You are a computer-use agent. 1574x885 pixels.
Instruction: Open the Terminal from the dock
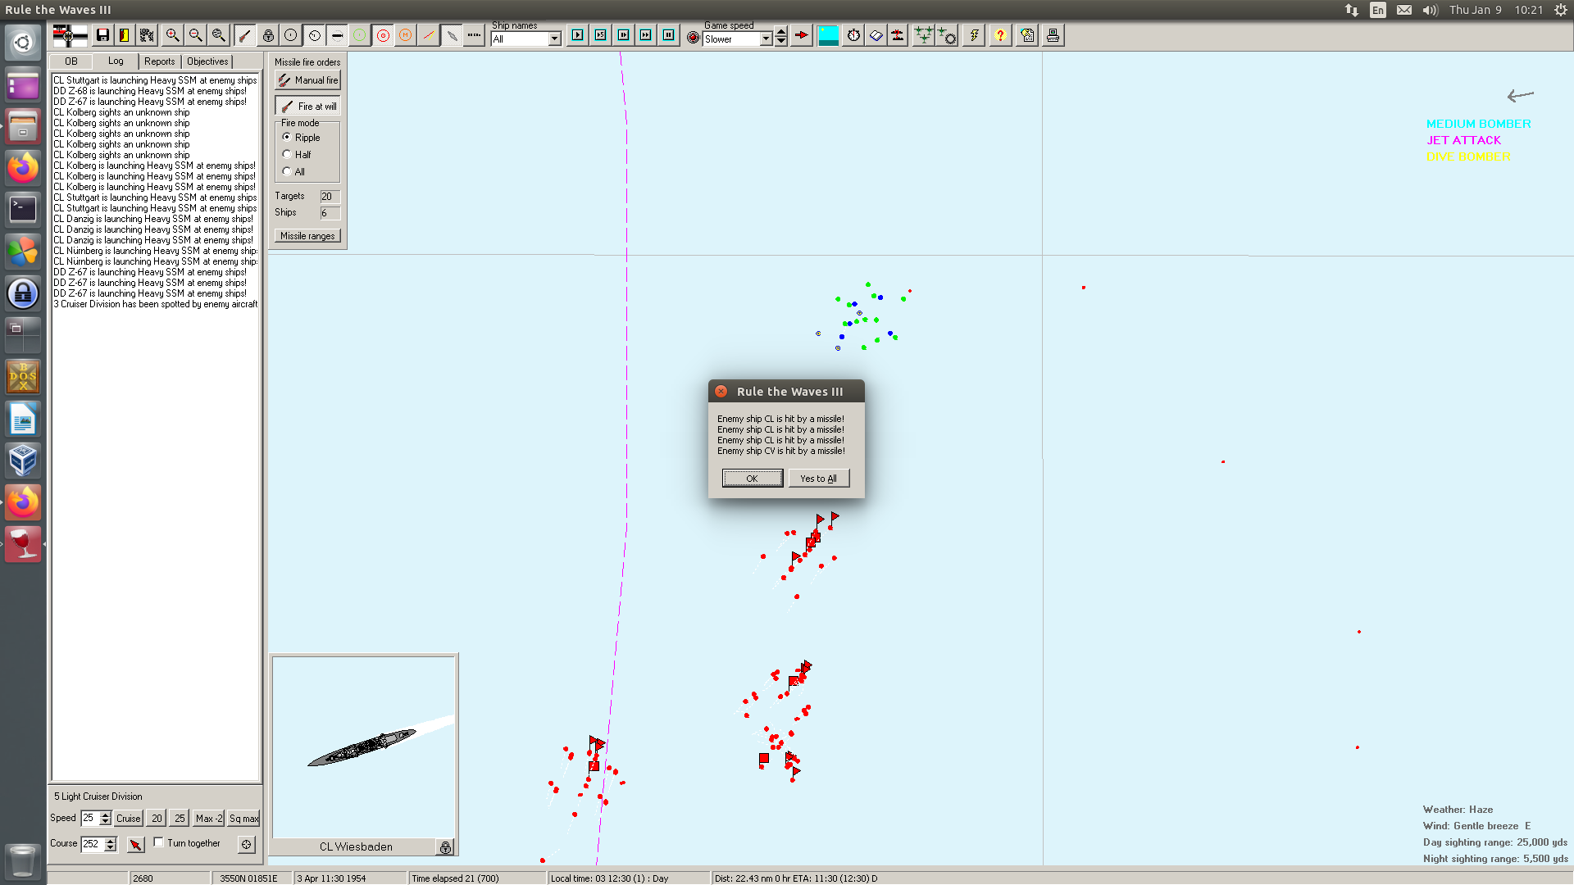pos(23,210)
